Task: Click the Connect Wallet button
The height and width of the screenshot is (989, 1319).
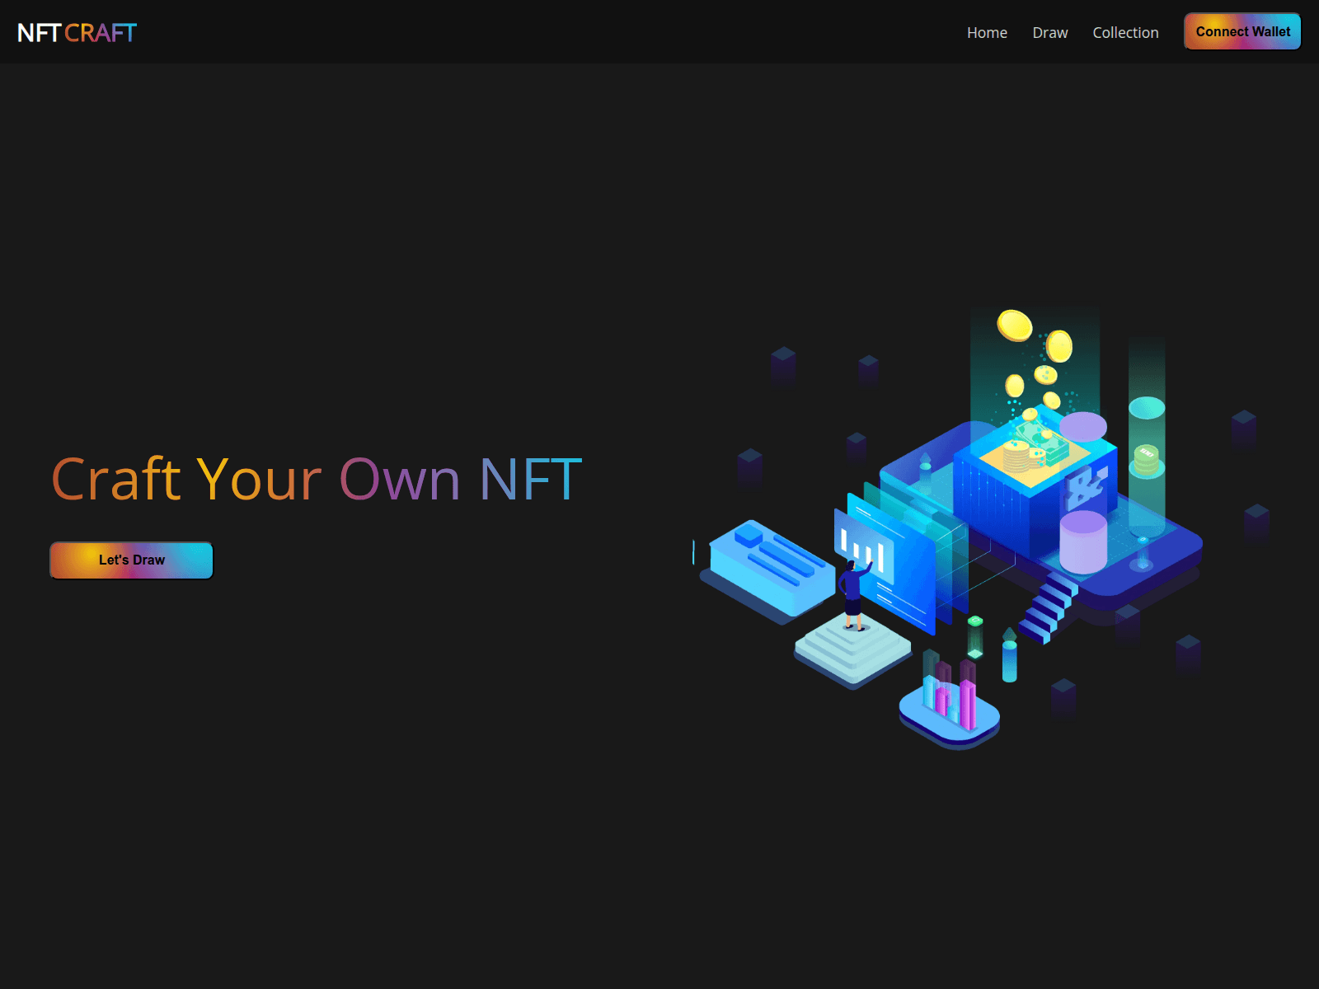Action: 1242,31
